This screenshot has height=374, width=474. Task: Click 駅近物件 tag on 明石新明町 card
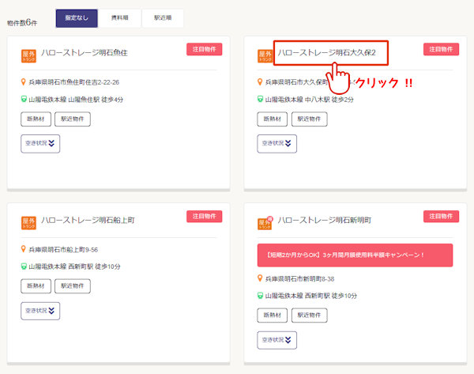coord(309,315)
